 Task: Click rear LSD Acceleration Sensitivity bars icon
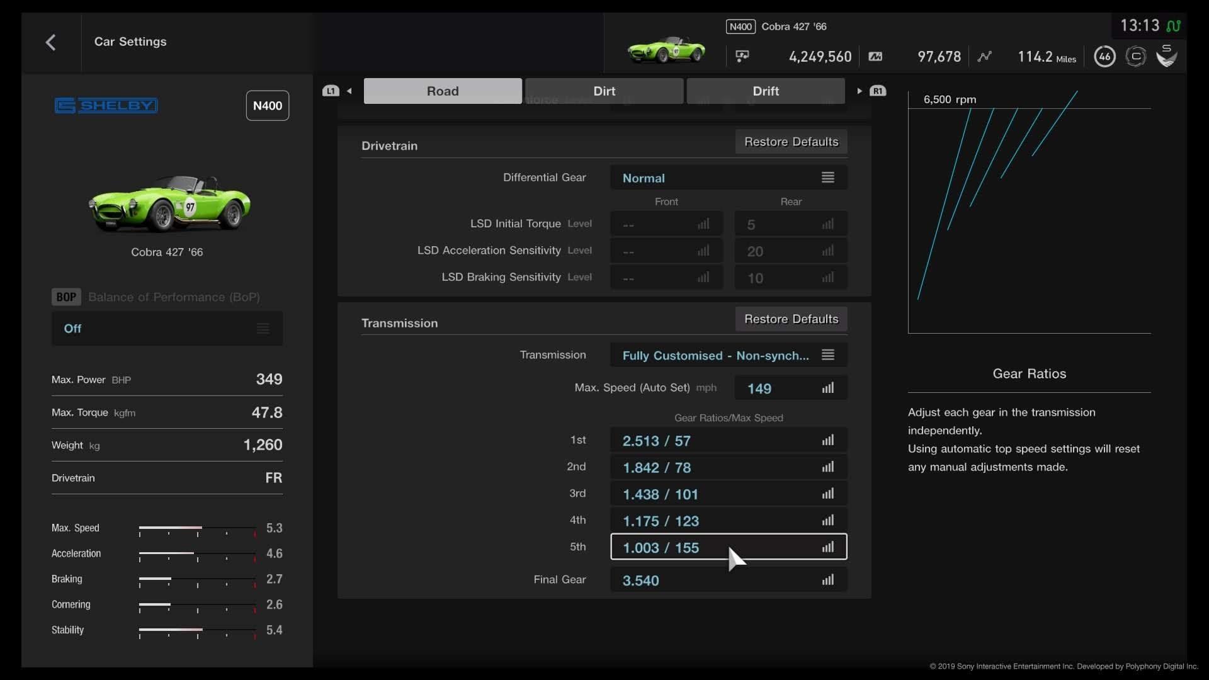click(828, 251)
